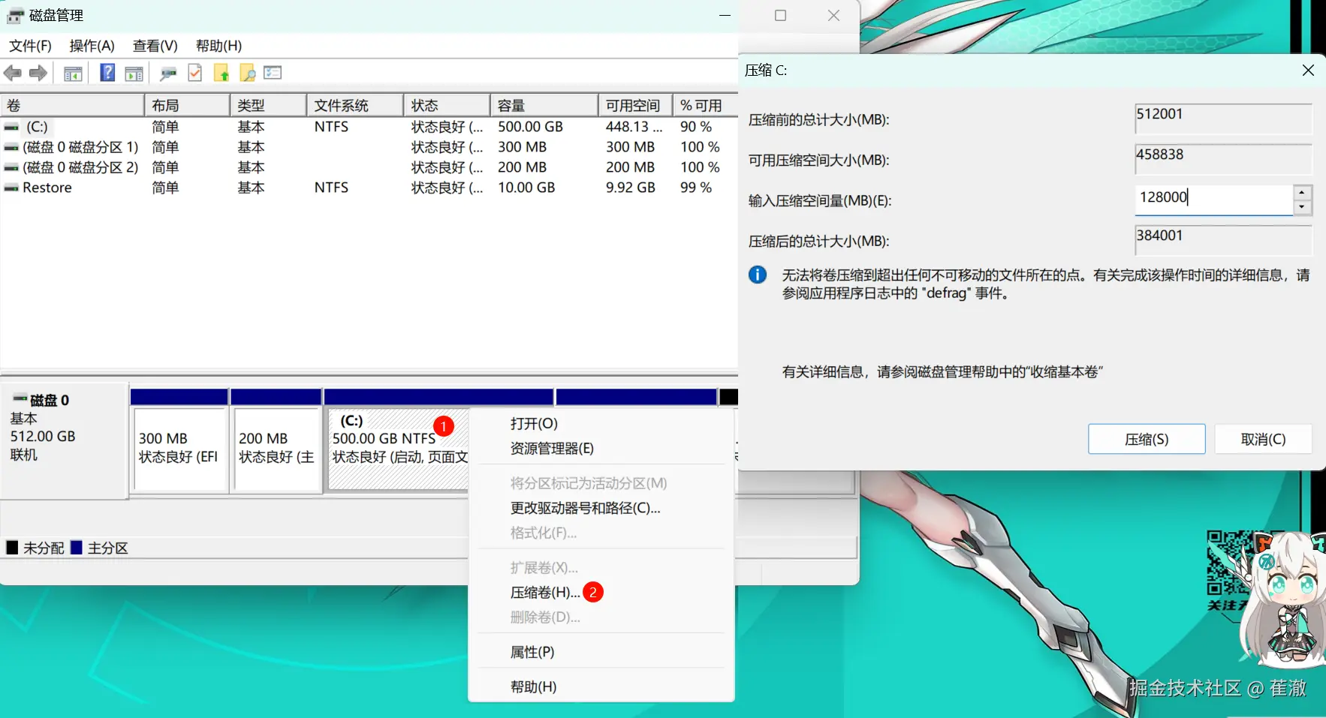Viewport: 1326px width, 718px height.
Task: Sort by the 容量 column header
Action: click(x=544, y=106)
